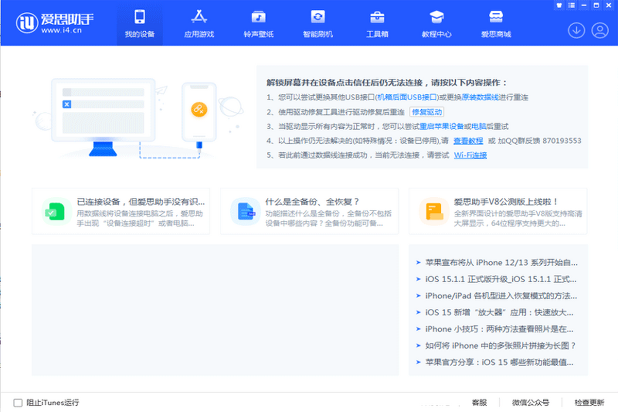Viewport: 618px width, 412px height.
Task: Open the 应用游戏 apps section
Action: 199,24
